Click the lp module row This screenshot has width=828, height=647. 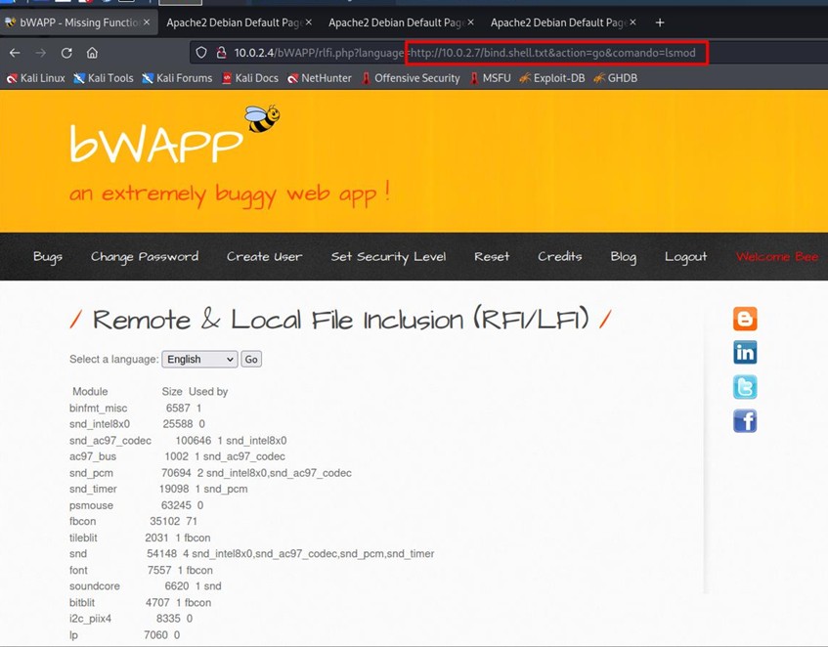pos(124,635)
